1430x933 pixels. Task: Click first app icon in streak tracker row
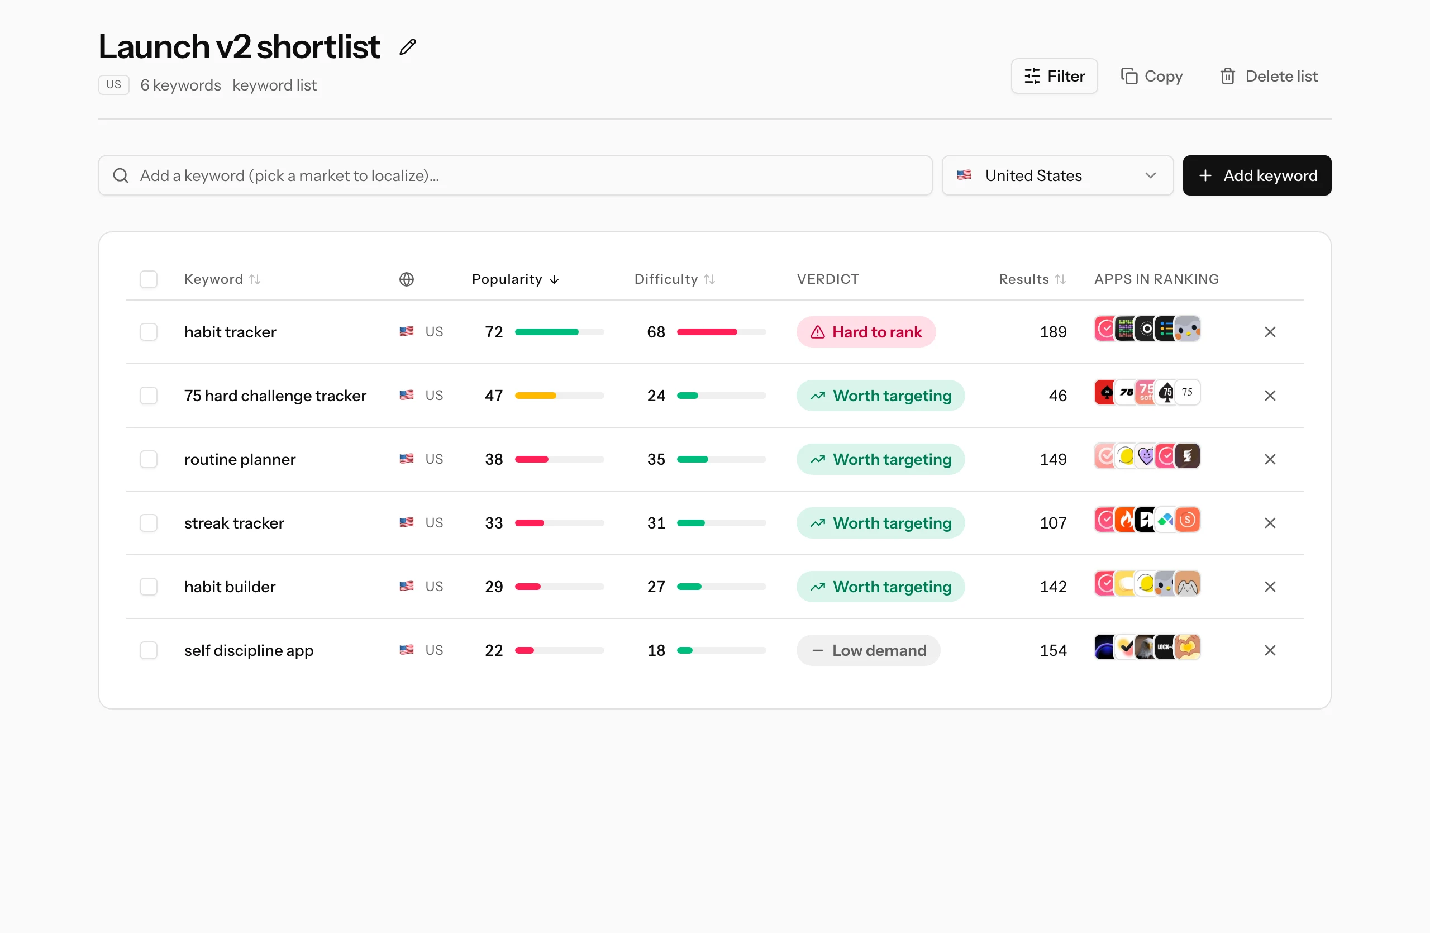(1105, 520)
